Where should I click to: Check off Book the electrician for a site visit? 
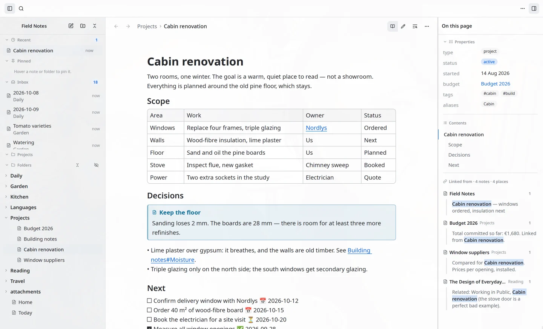pos(149,320)
